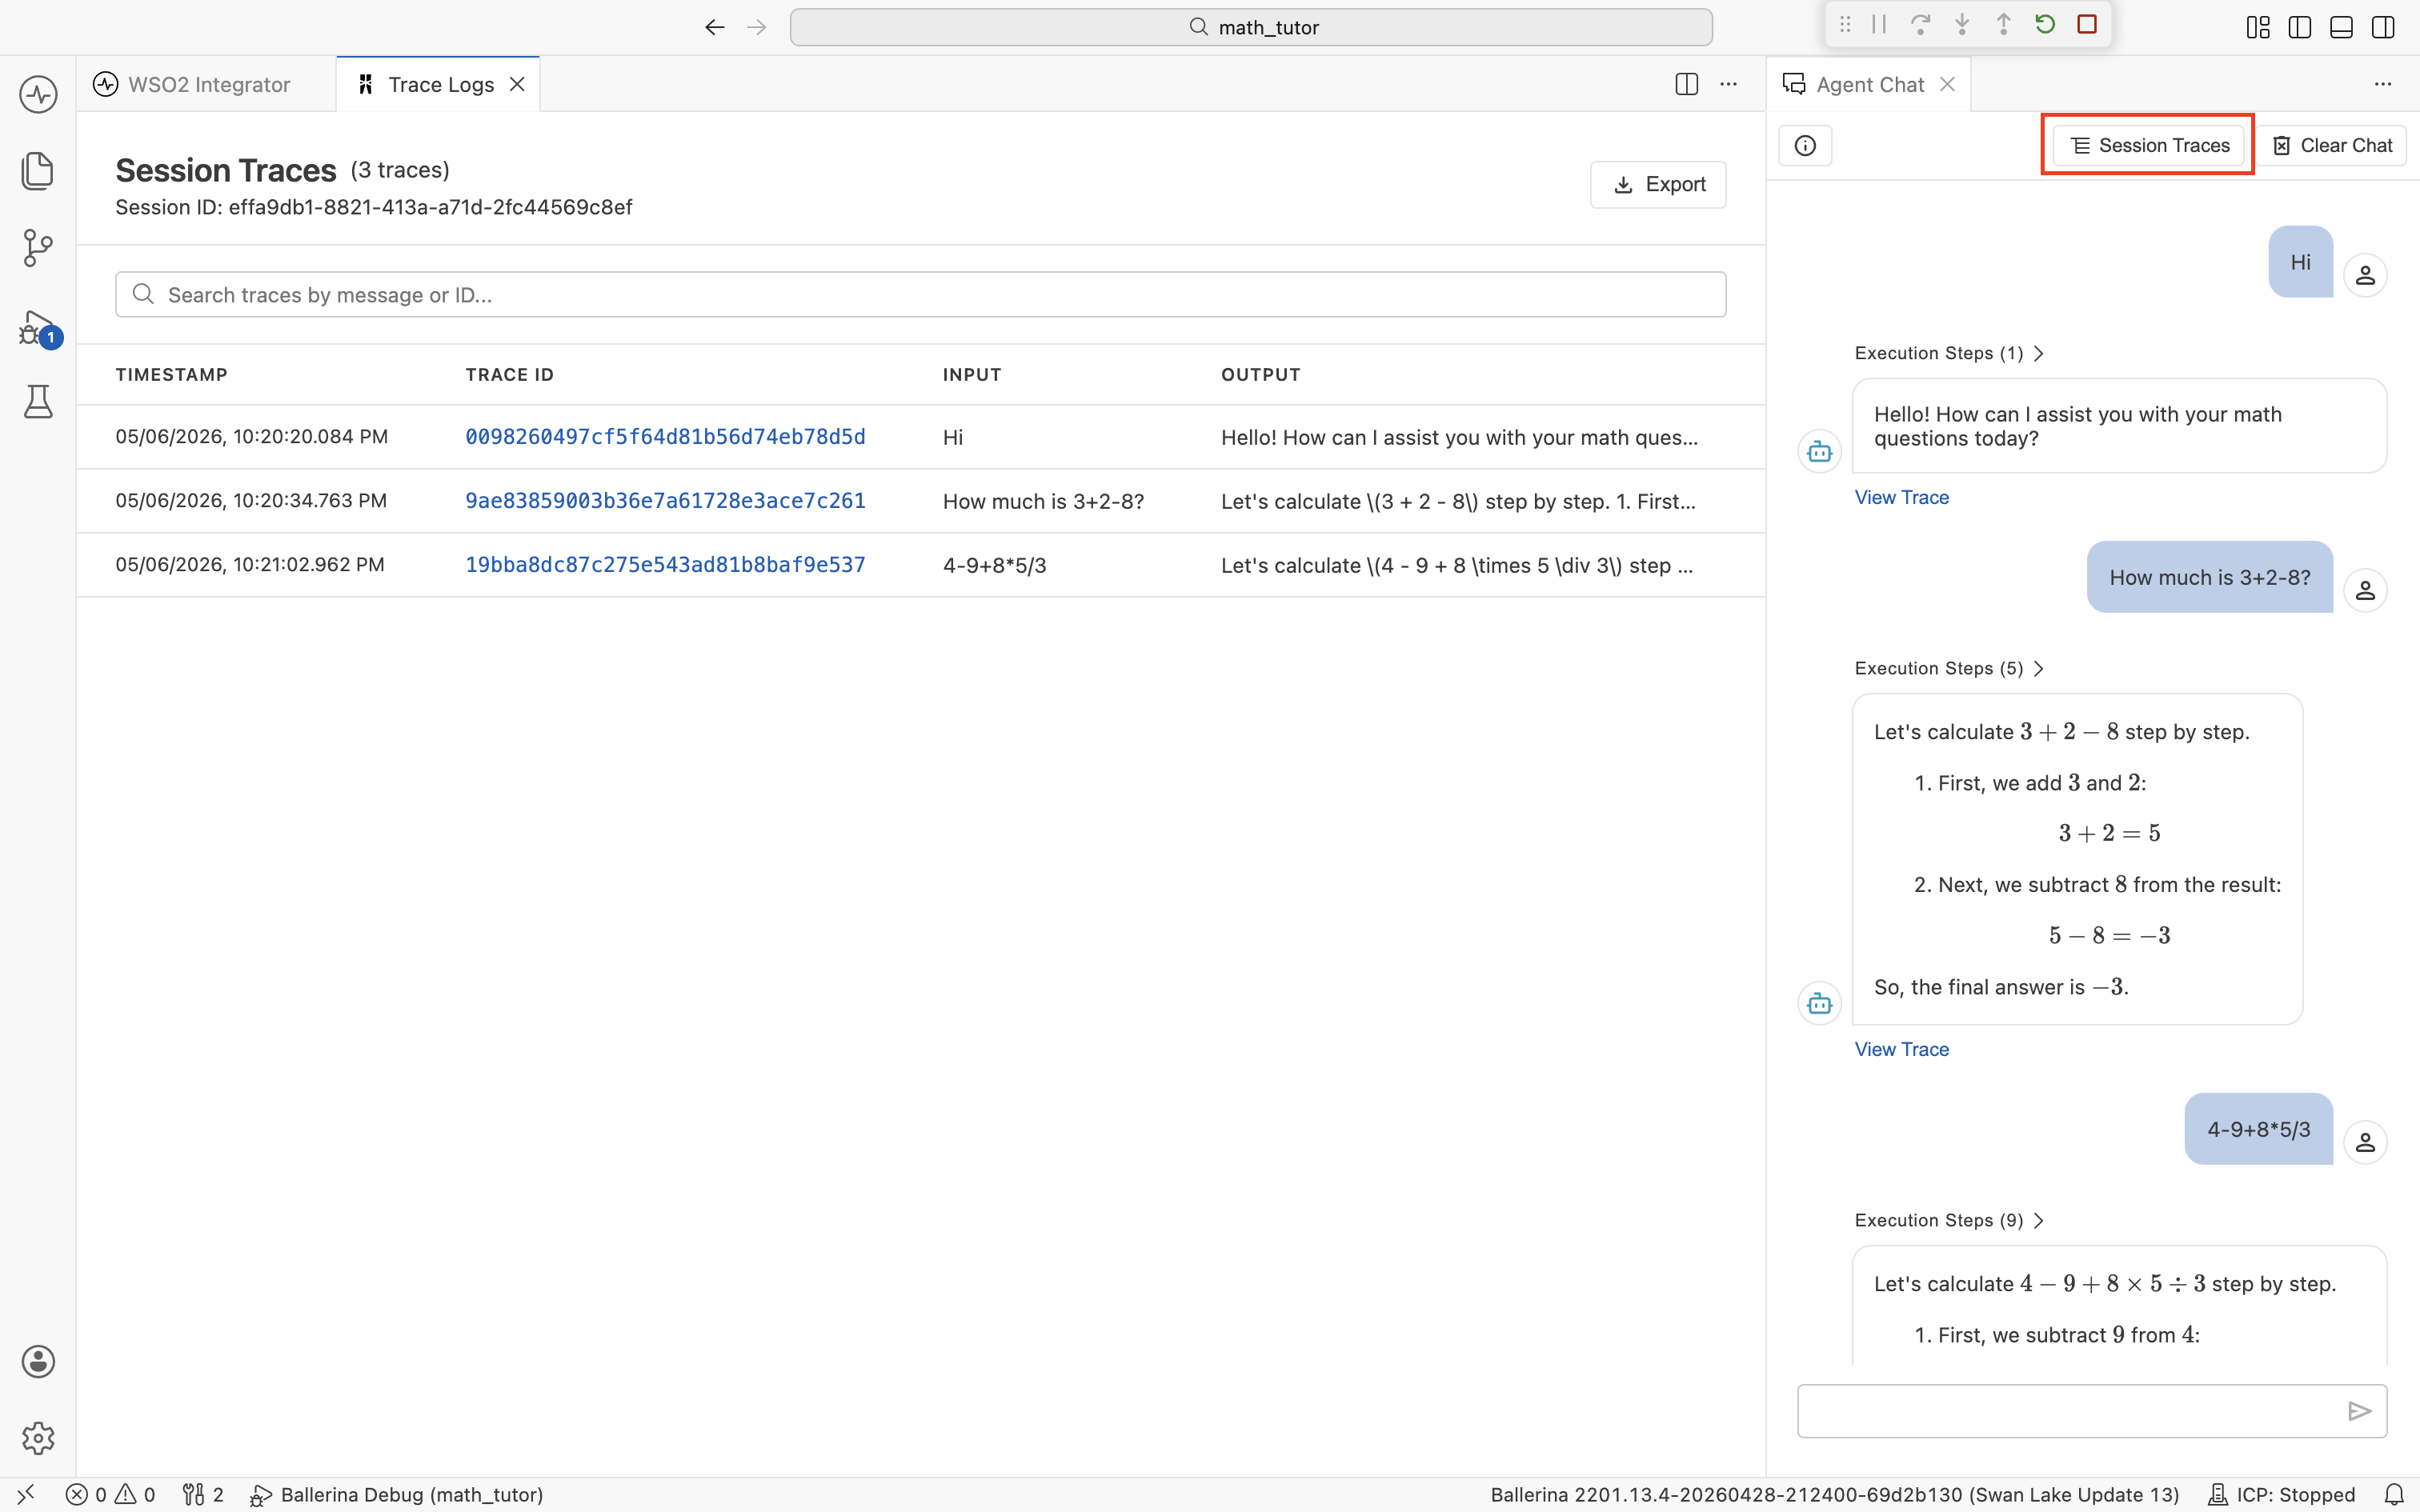This screenshot has height=1512, width=2420.
Task: Click the chat info icon
Action: coord(1805,146)
